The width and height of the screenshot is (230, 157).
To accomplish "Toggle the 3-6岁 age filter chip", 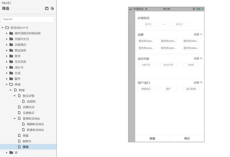I will (191, 65).
